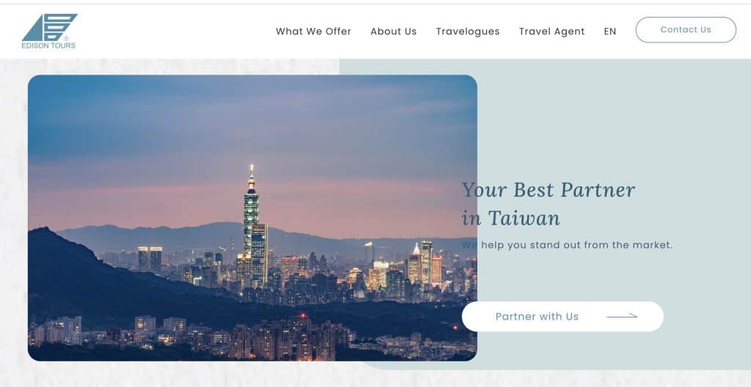Open the What We Offer menu
Screen dimensions: 751x387
tap(313, 31)
